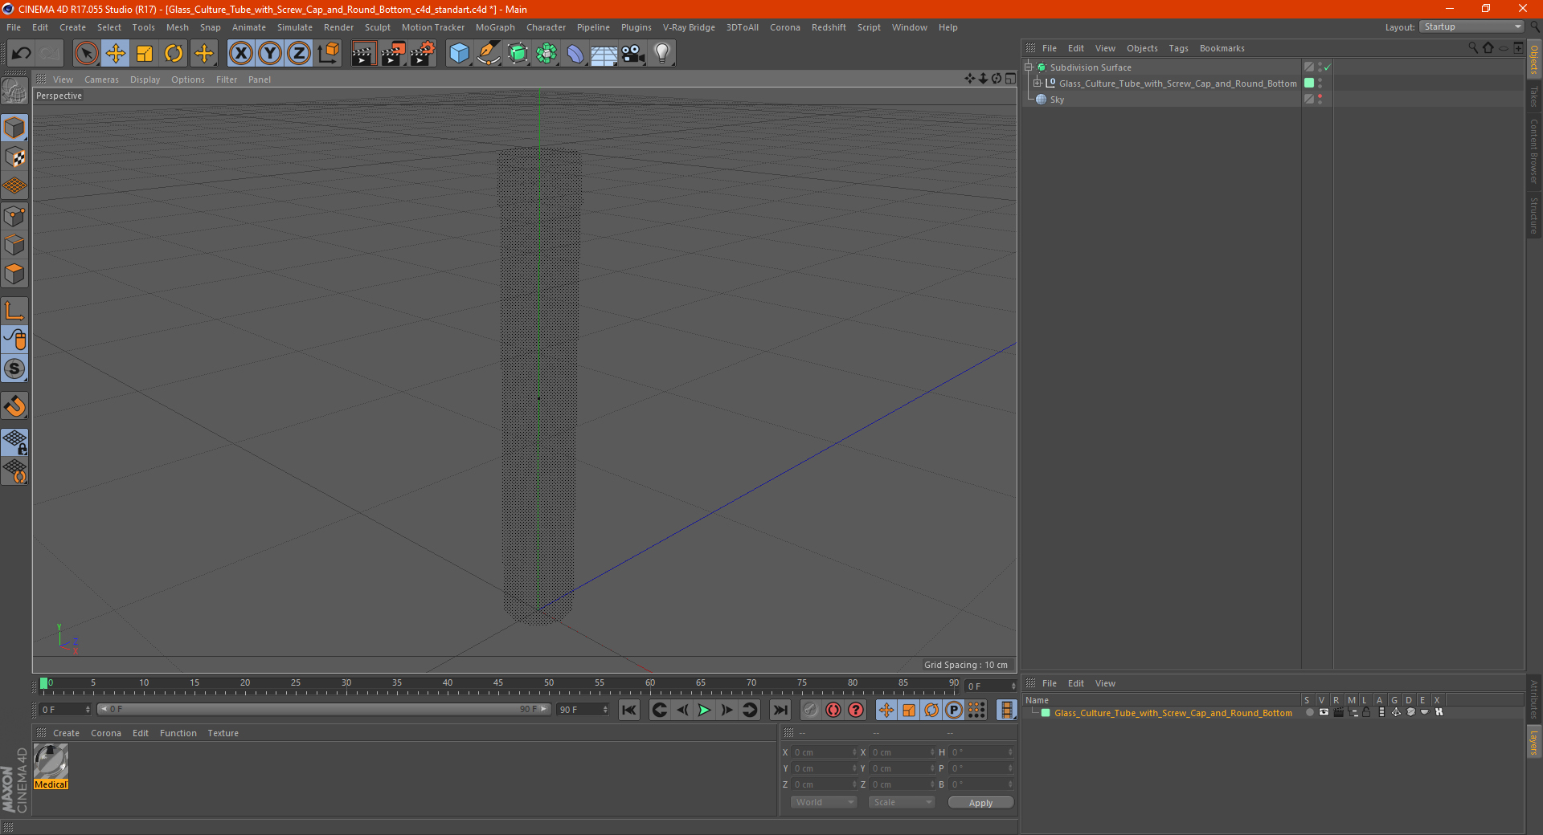Open the spline Pen tool
This screenshot has height=835, width=1543.
click(x=489, y=54)
